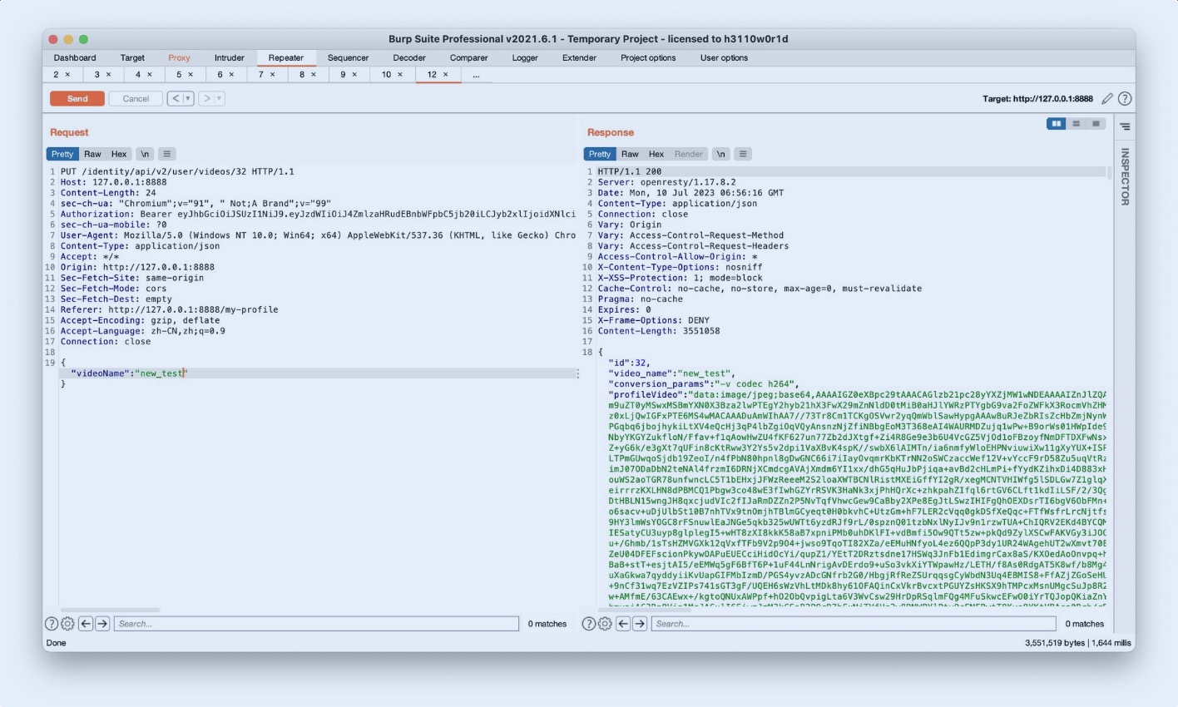Open the User options tab

pos(724,58)
